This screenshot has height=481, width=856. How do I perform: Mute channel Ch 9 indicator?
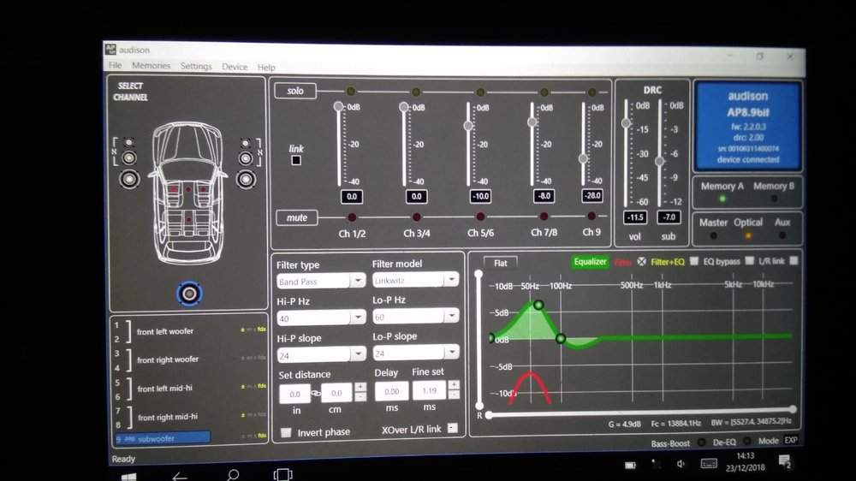(591, 217)
